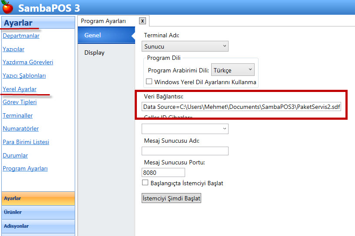Go to Yazıcılar in sidebar
The width and height of the screenshot is (355, 236).
(x=13, y=49)
